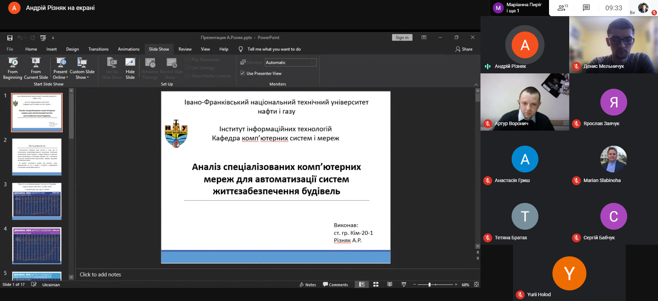Open the Help ribbon tab
This screenshot has width=658, height=301.
[224, 49]
